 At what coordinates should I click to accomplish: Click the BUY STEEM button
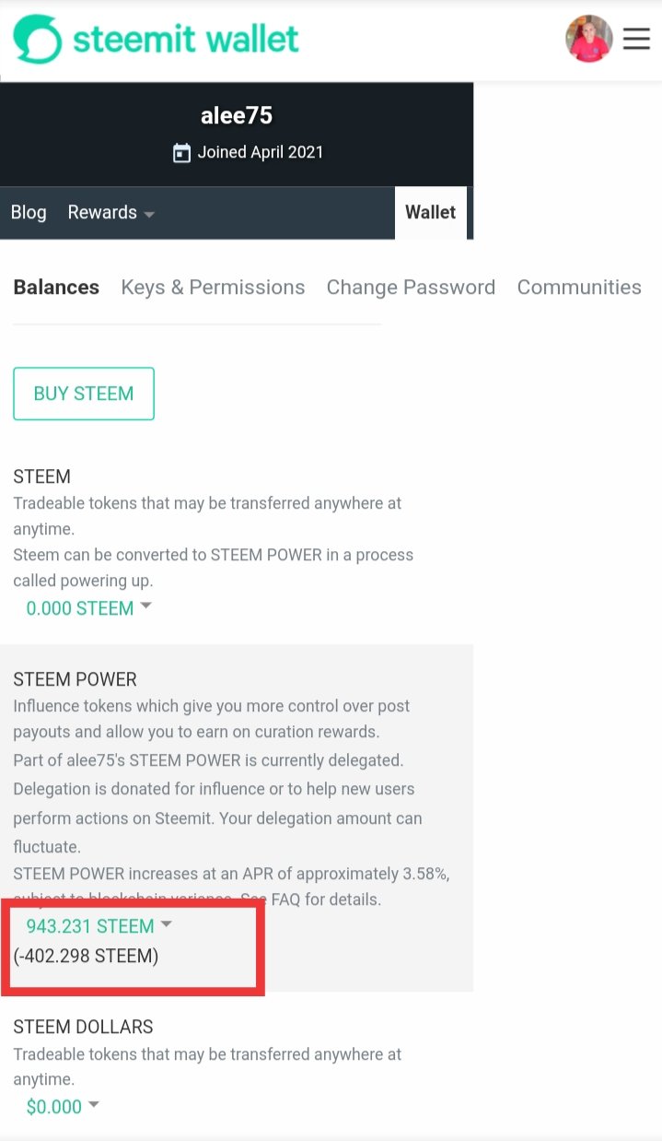(x=84, y=394)
